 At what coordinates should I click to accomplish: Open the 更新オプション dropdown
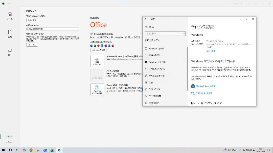click(97, 61)
